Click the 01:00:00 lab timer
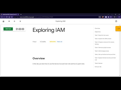The height and width of the screenshot is (90, 121). point(20,29)
